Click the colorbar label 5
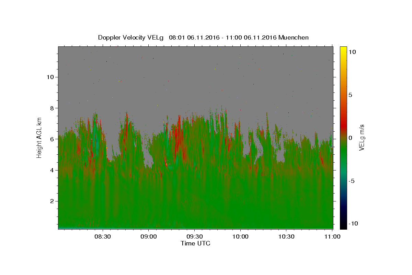Image resolution: width=412 pixels, height=275 pixels. tap(350, 95)
